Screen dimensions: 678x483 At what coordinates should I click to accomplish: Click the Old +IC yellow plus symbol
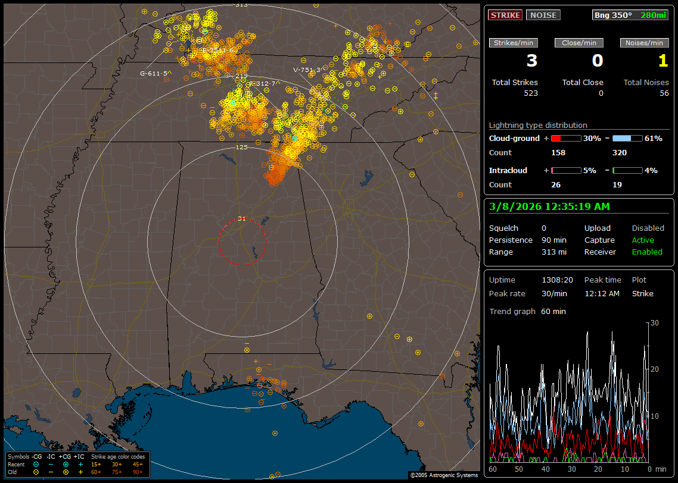click(80, 472)
